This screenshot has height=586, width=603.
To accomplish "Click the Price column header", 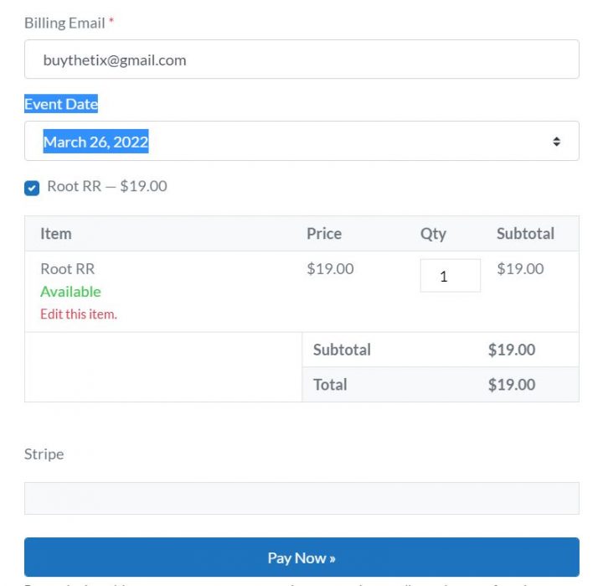I will 323,233.
